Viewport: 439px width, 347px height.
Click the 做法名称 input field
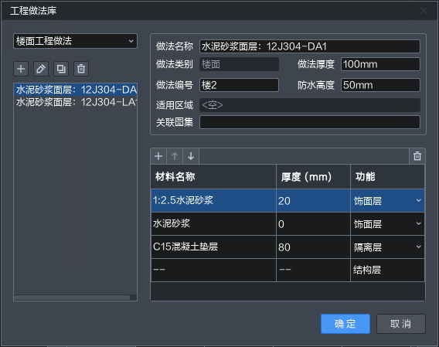point(310,46)
